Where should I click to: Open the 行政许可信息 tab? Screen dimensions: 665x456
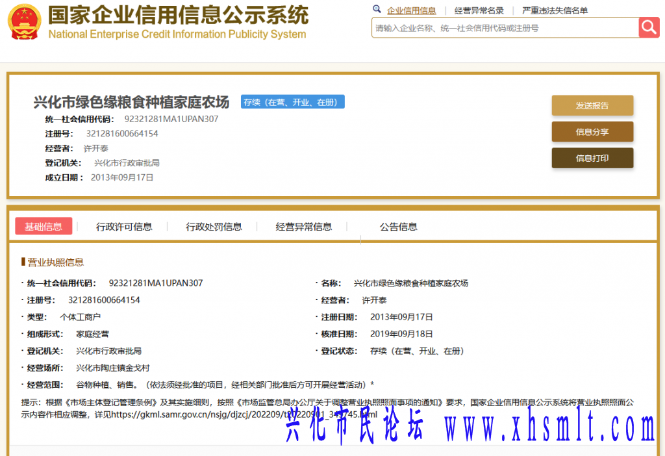pos(124,227)
